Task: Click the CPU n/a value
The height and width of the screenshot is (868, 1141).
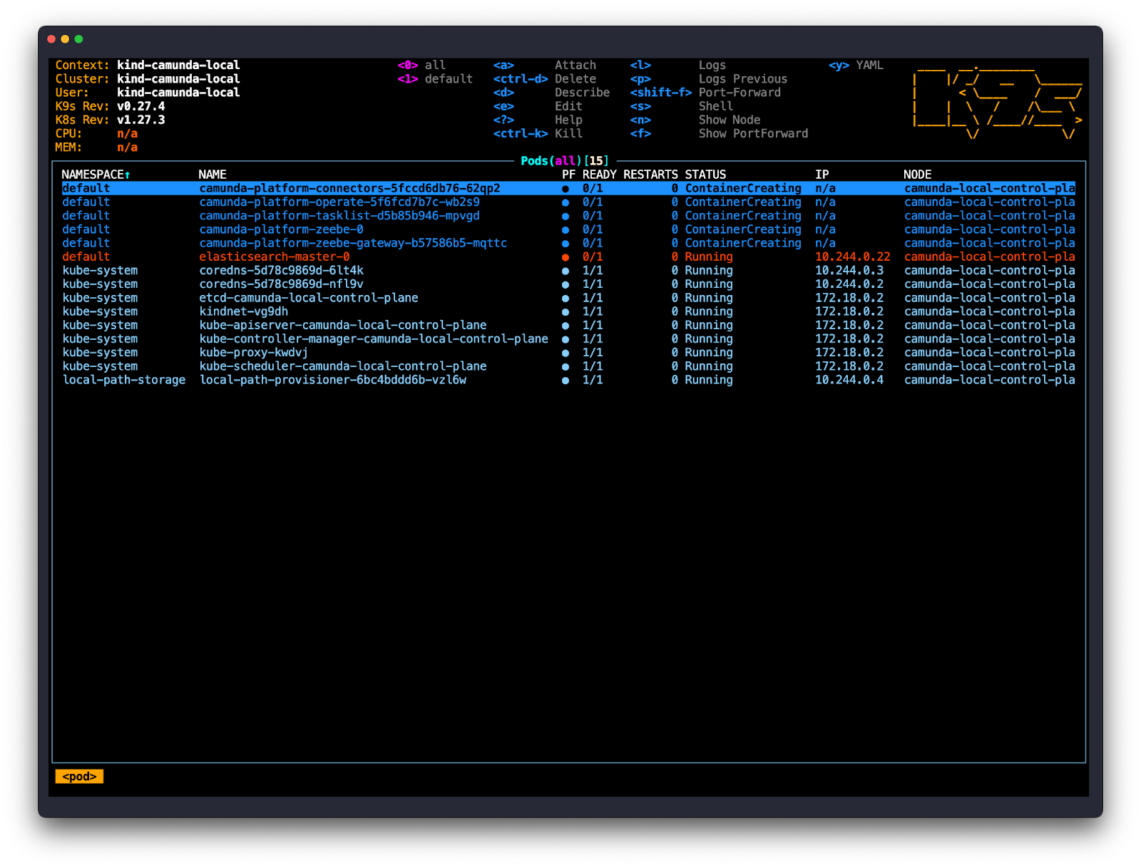Action: point(128,133)
